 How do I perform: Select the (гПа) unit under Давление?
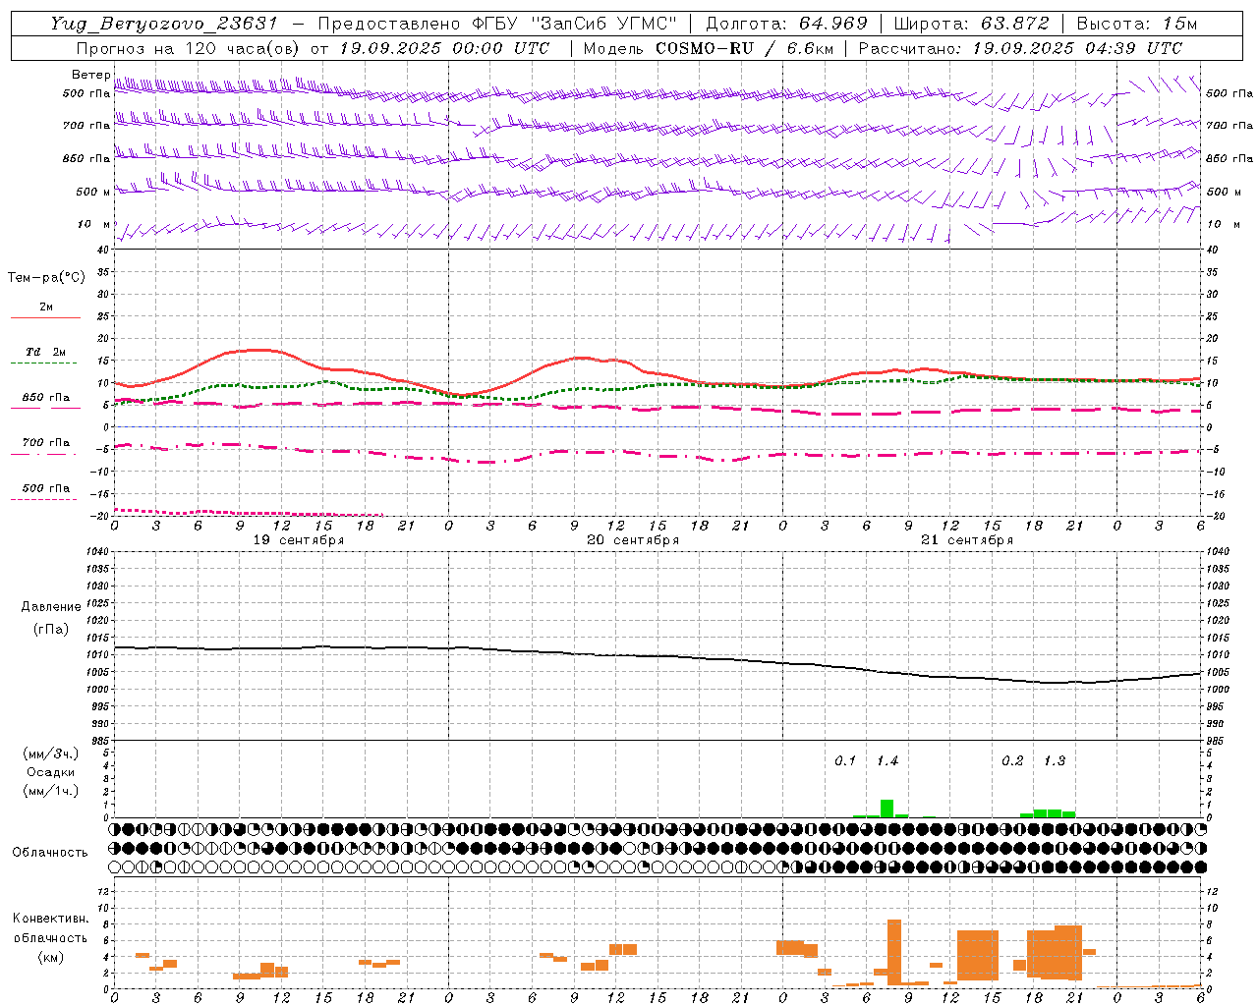click(51, 629)
